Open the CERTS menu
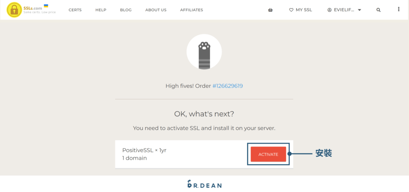The height and width of the screenshot is (192, 409). click(x=75, y=10)
